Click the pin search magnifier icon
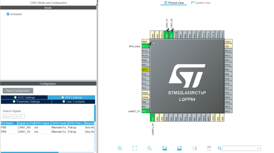The image size is (274, 153). coord(219,148)
